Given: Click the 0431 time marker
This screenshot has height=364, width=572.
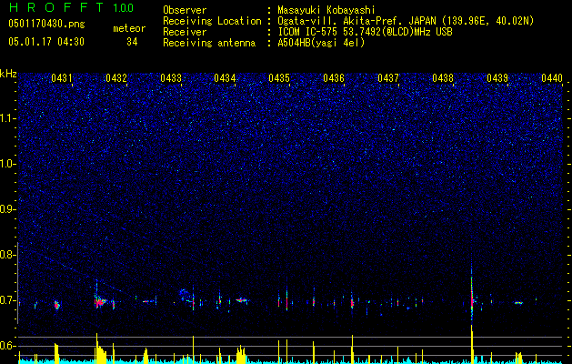Looking at the screenshot, I should point(62,78).
